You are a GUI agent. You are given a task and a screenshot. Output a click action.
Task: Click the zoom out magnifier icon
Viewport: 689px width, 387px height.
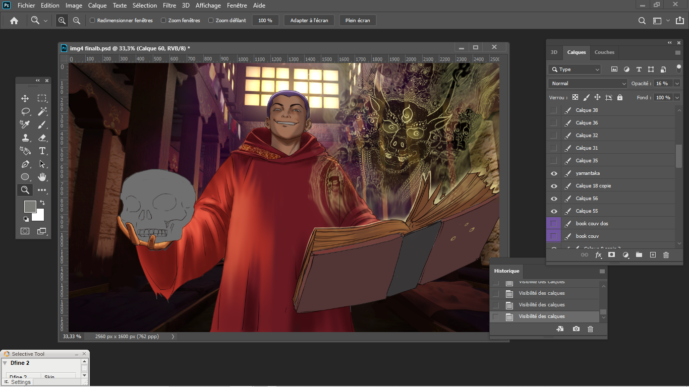[x=77, y=21]
